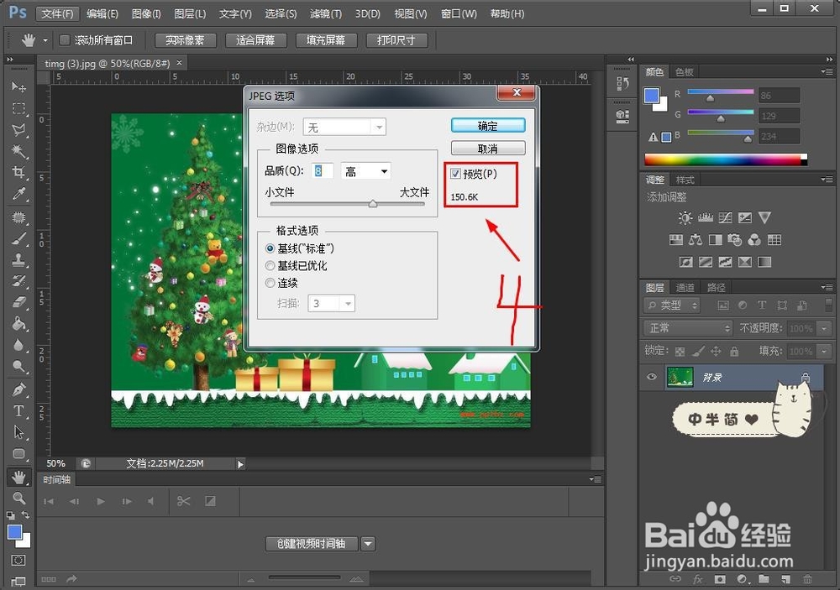Select Progressive (连续) format option
This screenshot has height=590, width=840.
tap(270, 283)
